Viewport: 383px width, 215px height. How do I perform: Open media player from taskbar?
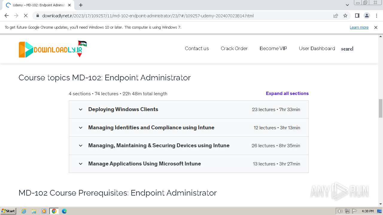click(x=44, y=211)
